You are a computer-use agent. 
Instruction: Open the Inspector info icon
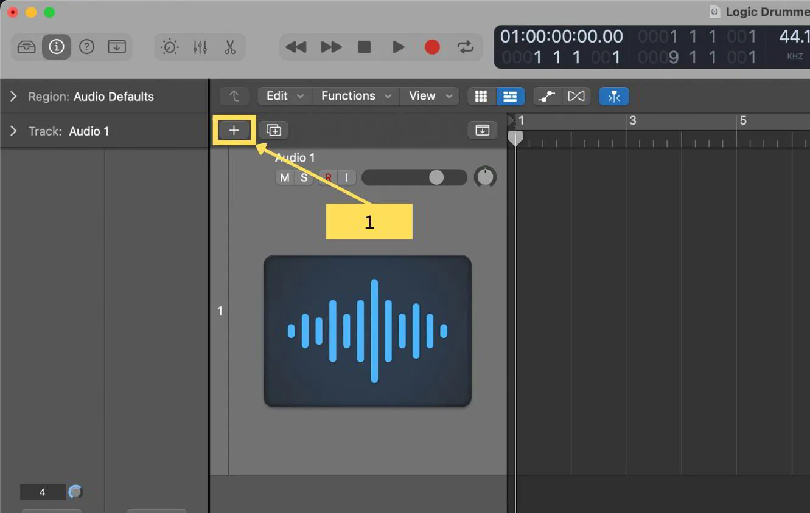[56, 47]
